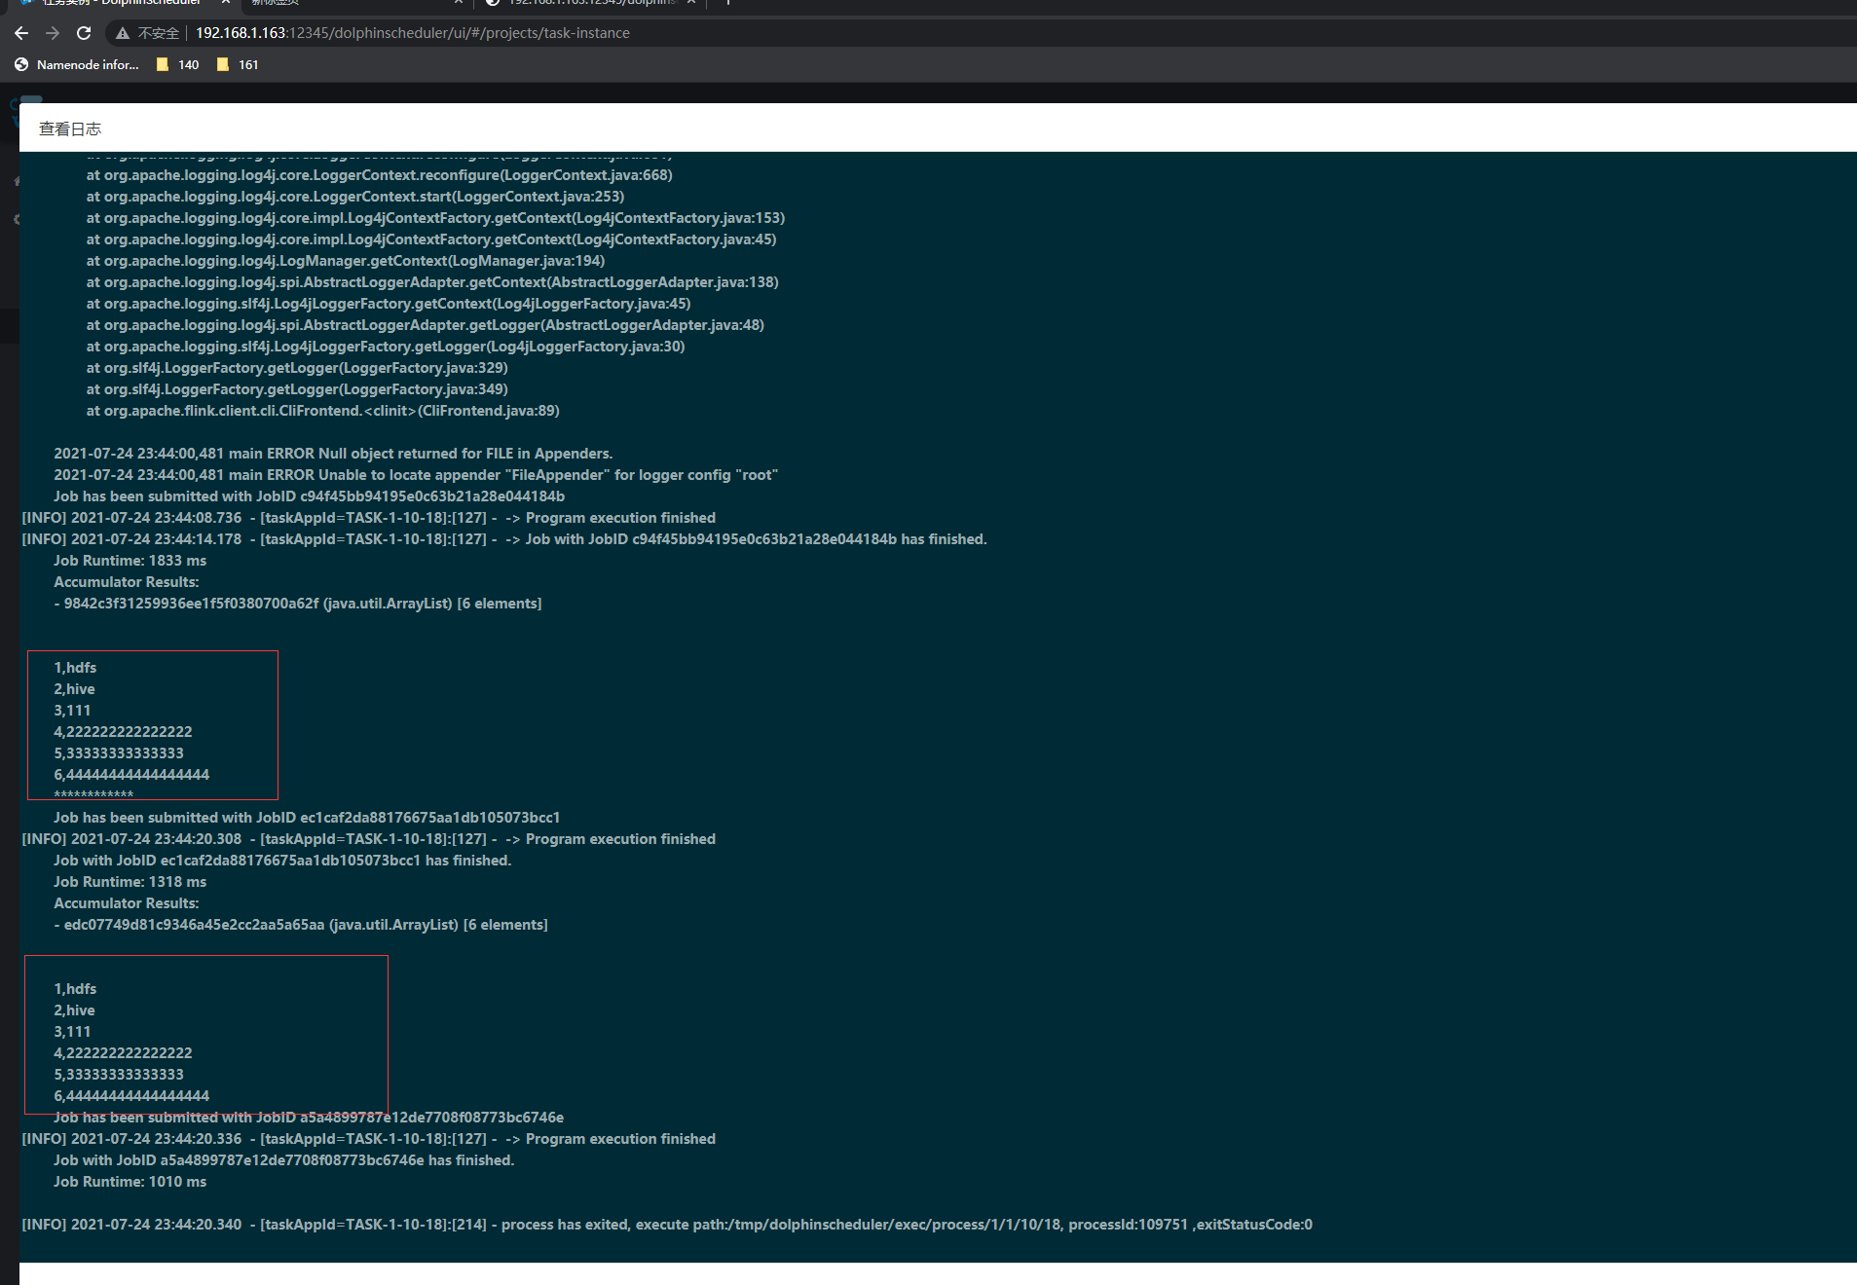Click the globe icon on the Namenode bookmark

pyautogui.click(x=20, y=64)
